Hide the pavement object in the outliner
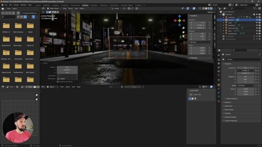Viewport: 262px width, 147px height. pos(257,25)
